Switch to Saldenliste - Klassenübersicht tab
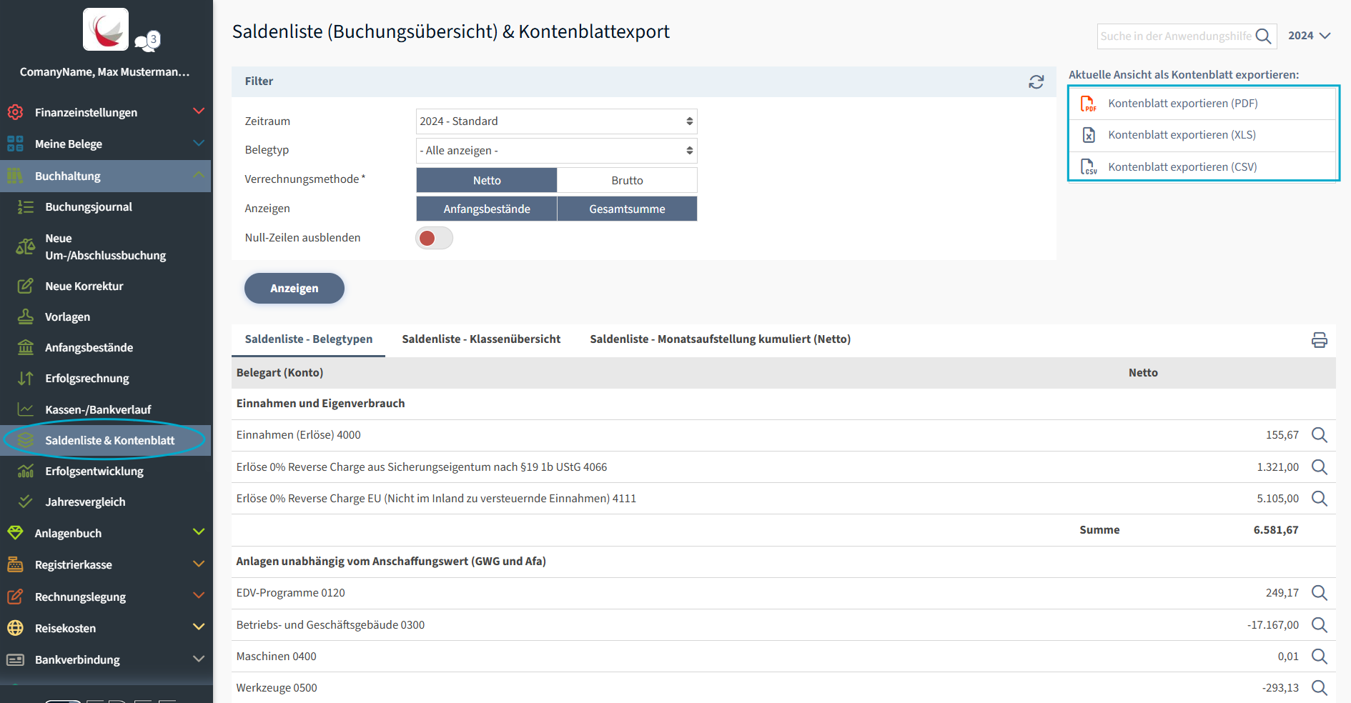 481,339
